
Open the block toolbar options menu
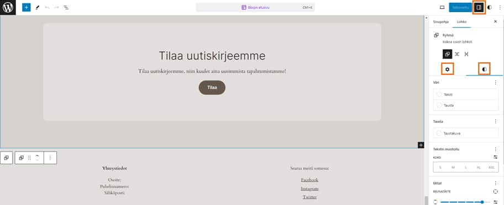point(50,158)
